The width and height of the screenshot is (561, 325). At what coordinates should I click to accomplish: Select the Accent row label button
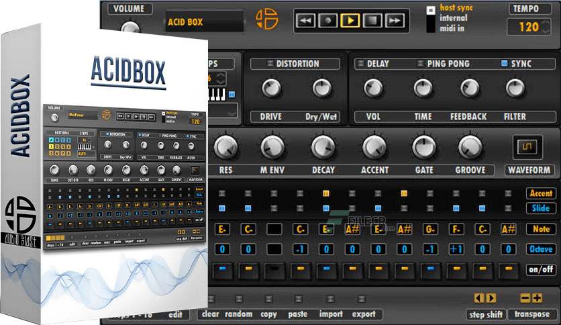(541, 193)
